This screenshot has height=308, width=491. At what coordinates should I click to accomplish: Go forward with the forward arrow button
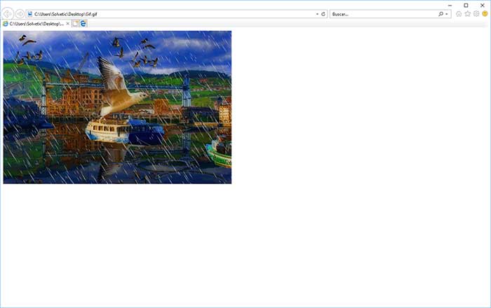[x=20, y=14]
